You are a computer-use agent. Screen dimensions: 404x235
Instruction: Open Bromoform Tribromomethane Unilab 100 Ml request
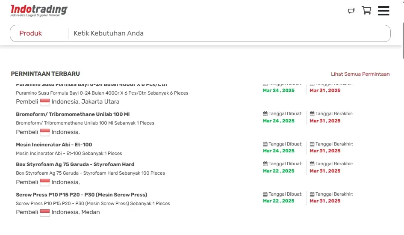(x=73, y=114)
